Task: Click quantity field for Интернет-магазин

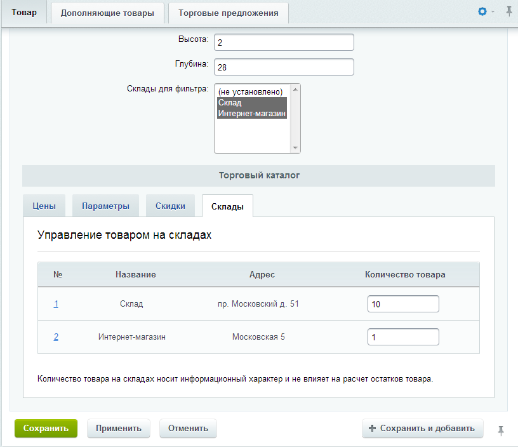Action: (x=402, y=337)
